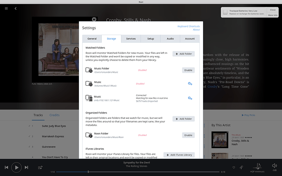This screenshot has width=282, height=176.
Task: Click the playback position handle
Action: [x=88, y=172]
